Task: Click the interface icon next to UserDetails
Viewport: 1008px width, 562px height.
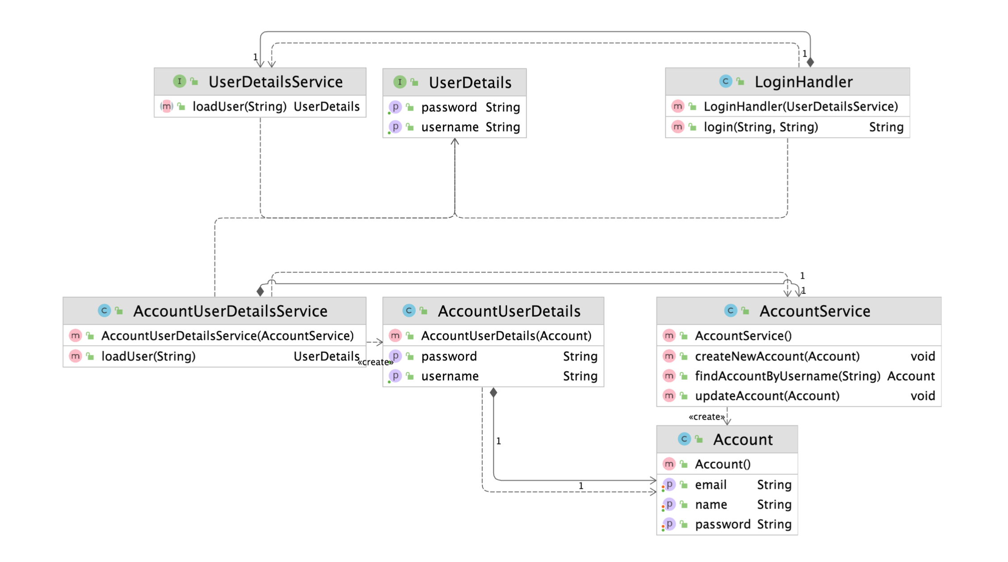Action: pyautogui.click(x=399, y=82)
